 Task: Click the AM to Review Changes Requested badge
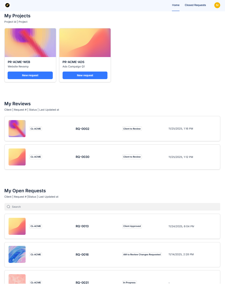[142, 254]
